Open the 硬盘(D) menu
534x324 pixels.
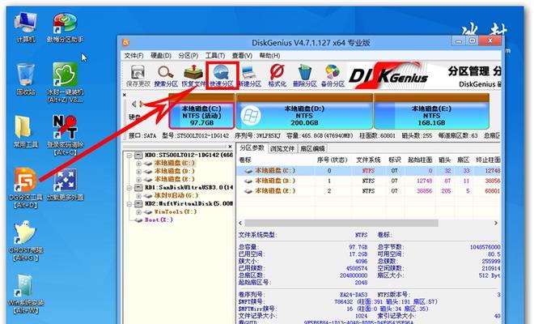[x=161, y=56]
